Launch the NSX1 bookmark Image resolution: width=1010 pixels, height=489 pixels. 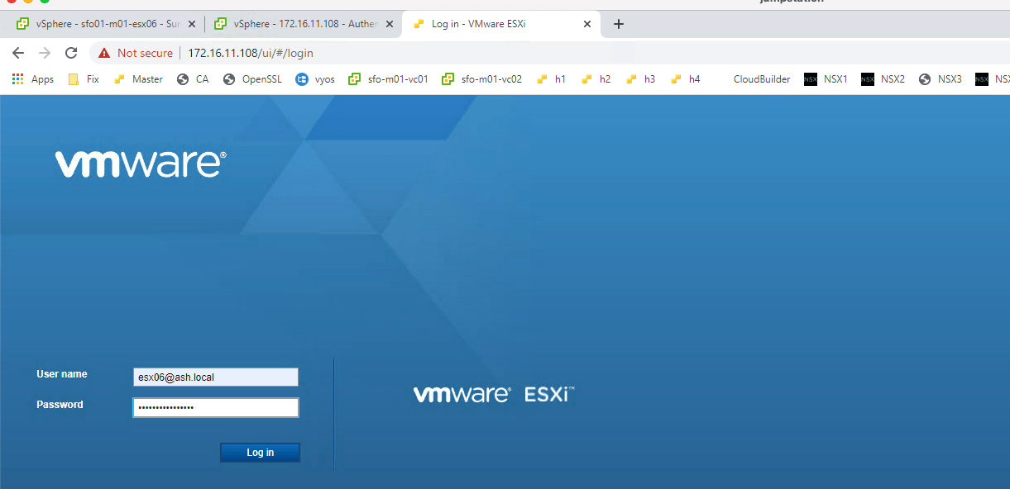coord(826,78)
